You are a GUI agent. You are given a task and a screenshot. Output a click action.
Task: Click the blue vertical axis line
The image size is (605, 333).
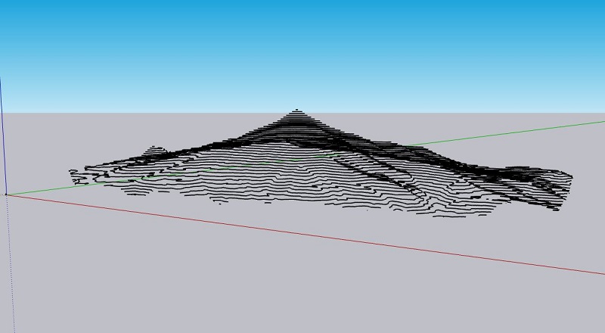tap(3, 136)
